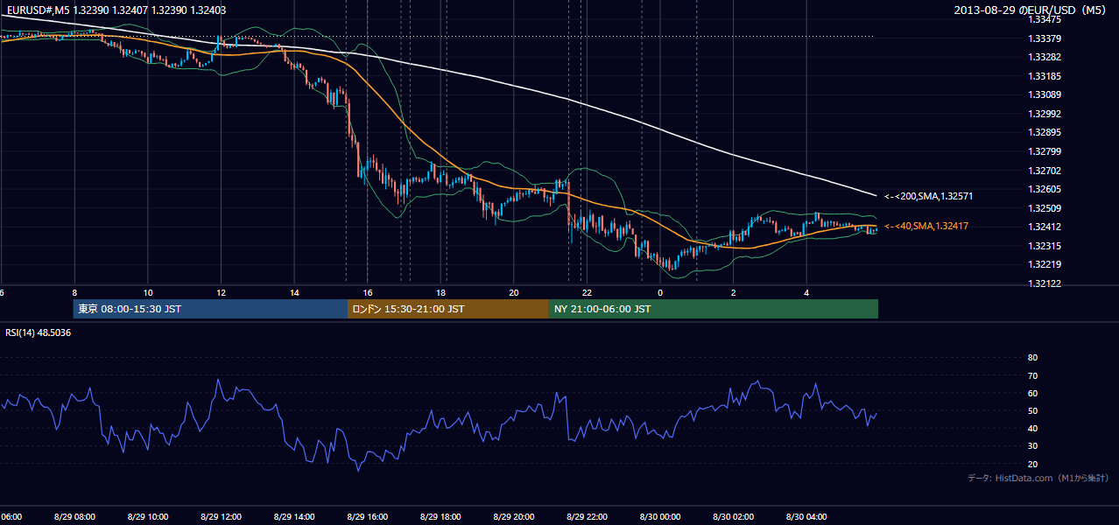Click the chart title 2013-08-29 EUR/USD (M5)
This screenshot has width=1119, height=525.
tap(1031, 10)
